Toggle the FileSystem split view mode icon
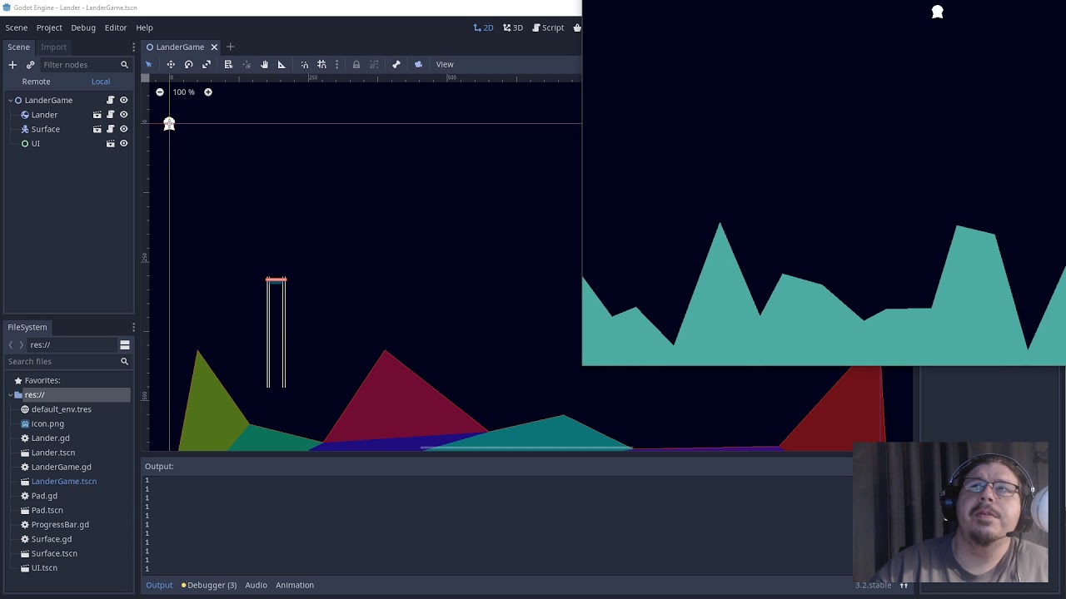This screenshot has width=1066, height=599. pos(125,344)
